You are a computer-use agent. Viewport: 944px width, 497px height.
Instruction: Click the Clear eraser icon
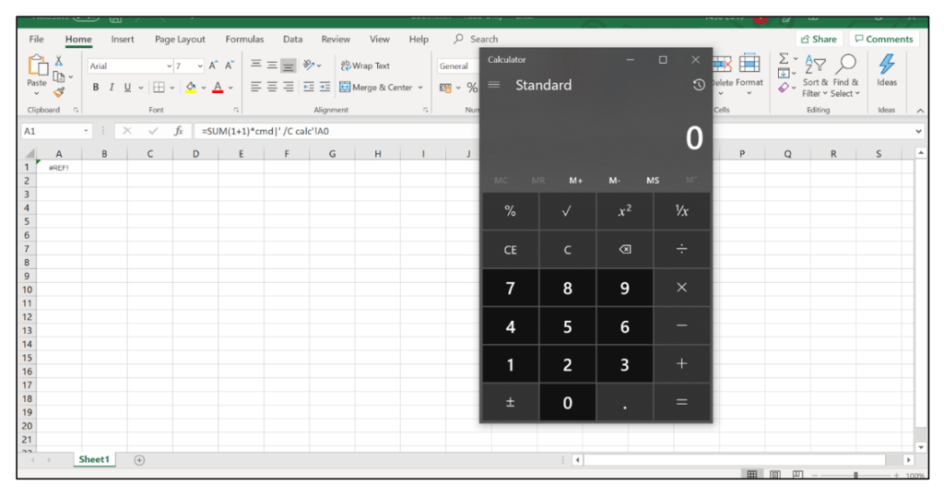[784, 88]
